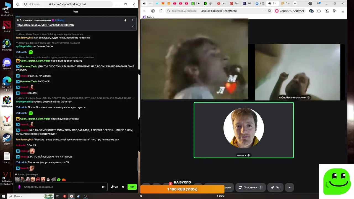
Task: Switch to the 'SIG' browser tab
Action: [247, 4]
